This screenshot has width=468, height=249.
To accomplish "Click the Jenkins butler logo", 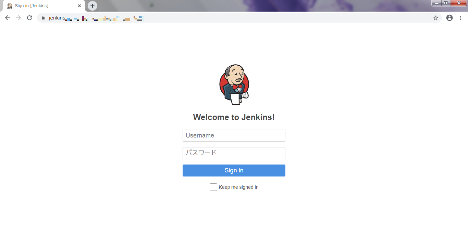I will [234, 84].
